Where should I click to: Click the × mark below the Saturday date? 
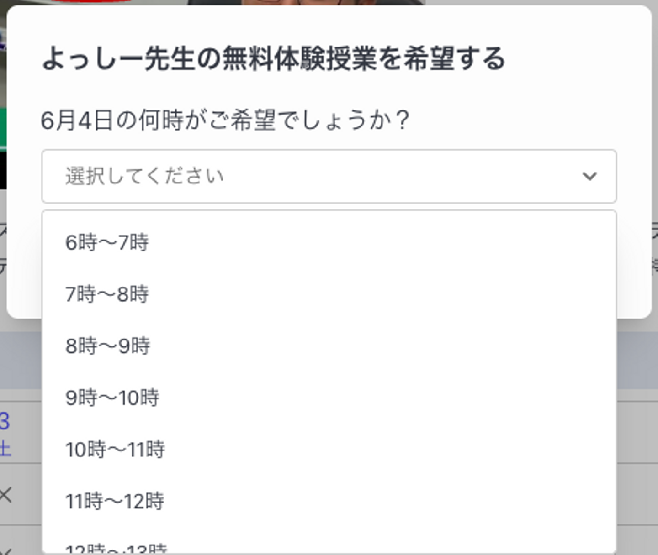[x=5, y=495]
